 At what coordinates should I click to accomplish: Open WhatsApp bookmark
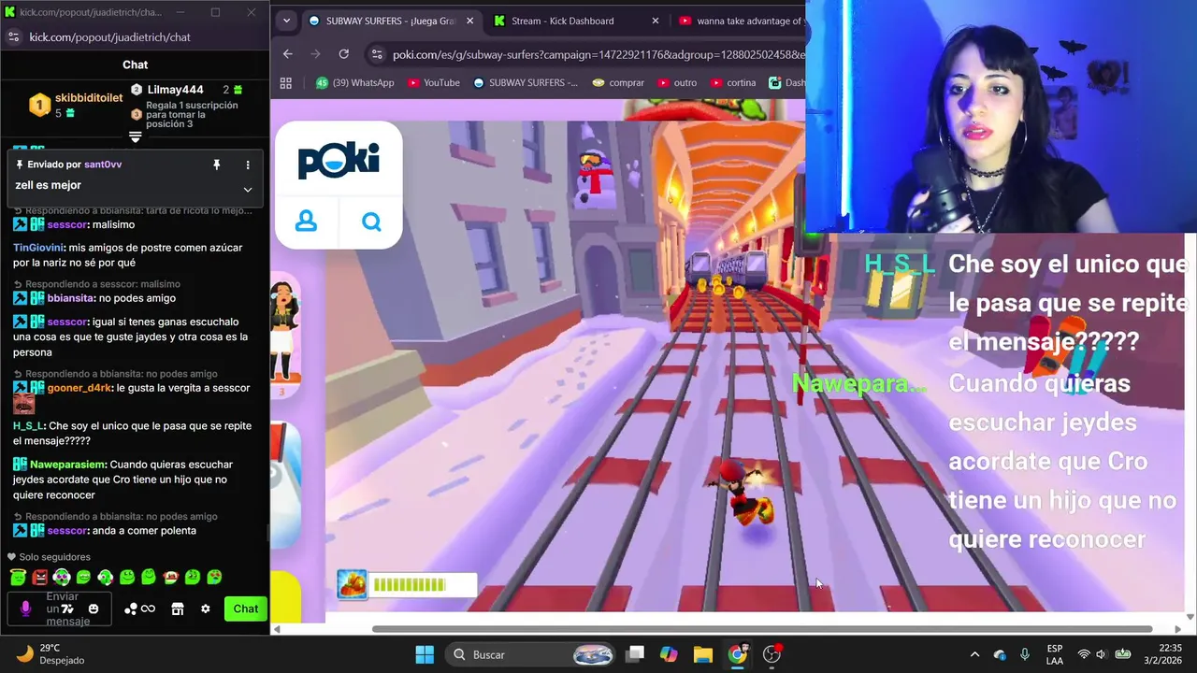pyautogui.click(x=354, y=82)
